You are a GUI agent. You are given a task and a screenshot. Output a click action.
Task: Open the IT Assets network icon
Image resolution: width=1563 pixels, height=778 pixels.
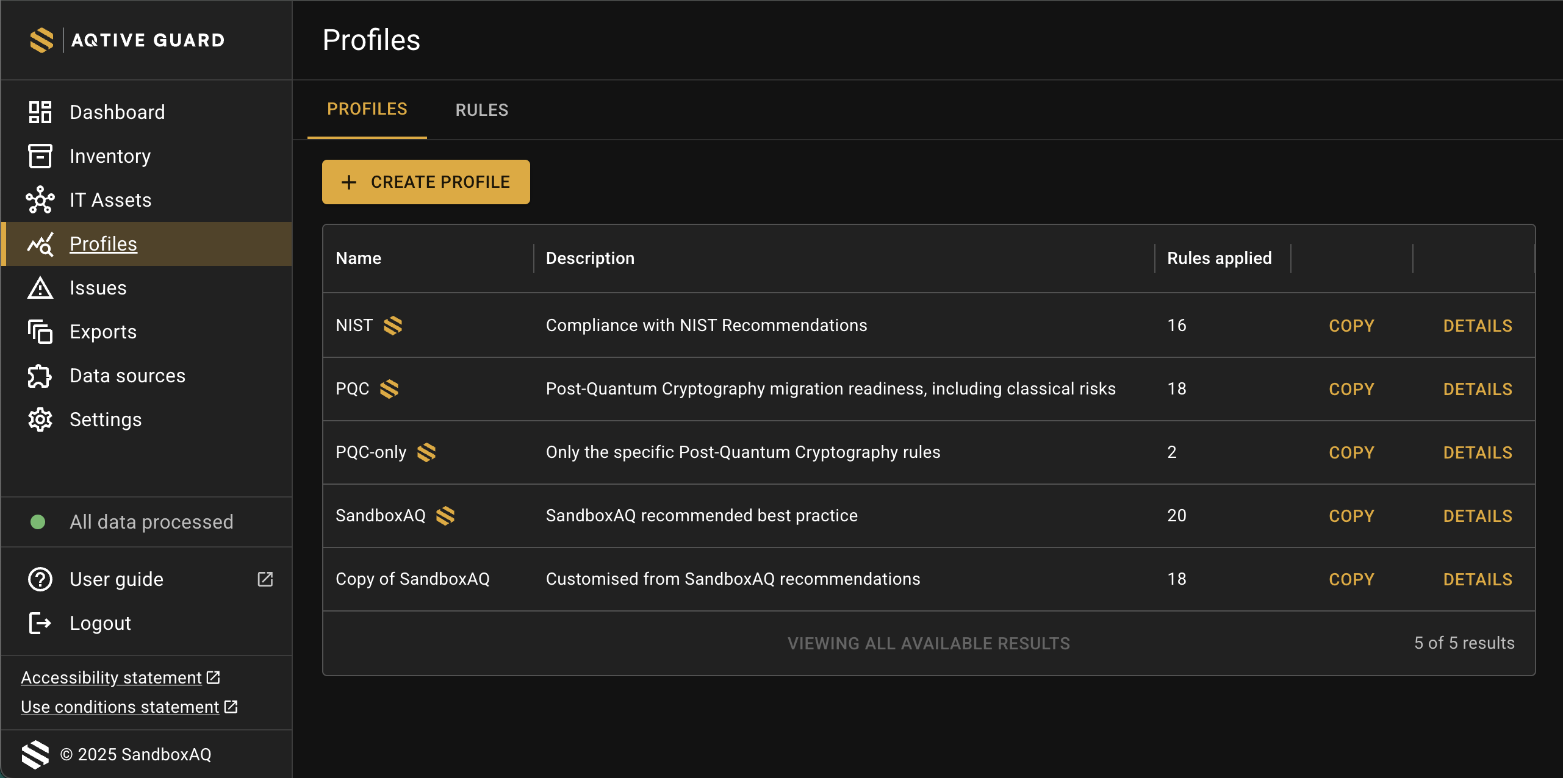tap(40, 200)
